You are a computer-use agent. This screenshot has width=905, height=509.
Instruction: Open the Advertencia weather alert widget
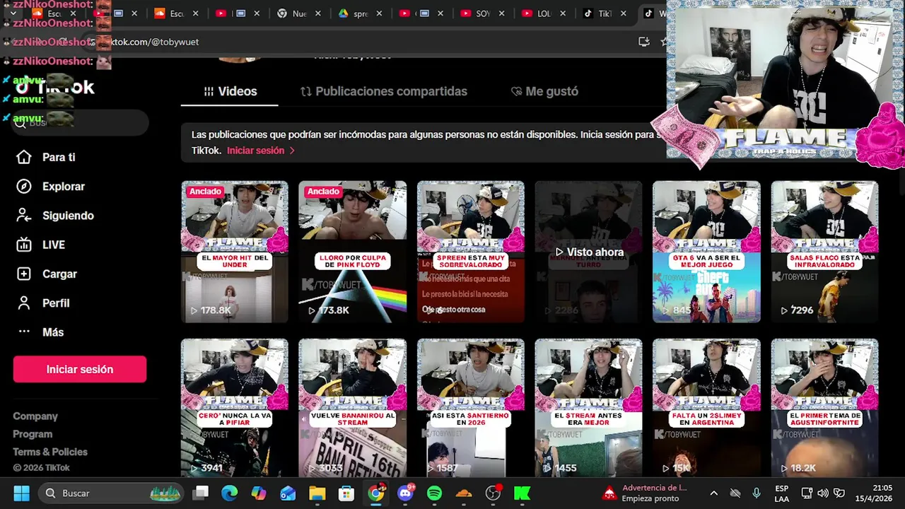coord(645,493)
